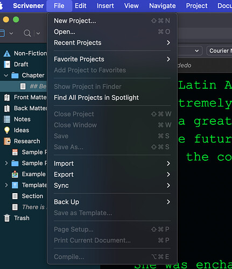Click the view layout toolbar icon
This screenshot has height=269, width=232.
[2, 33]
